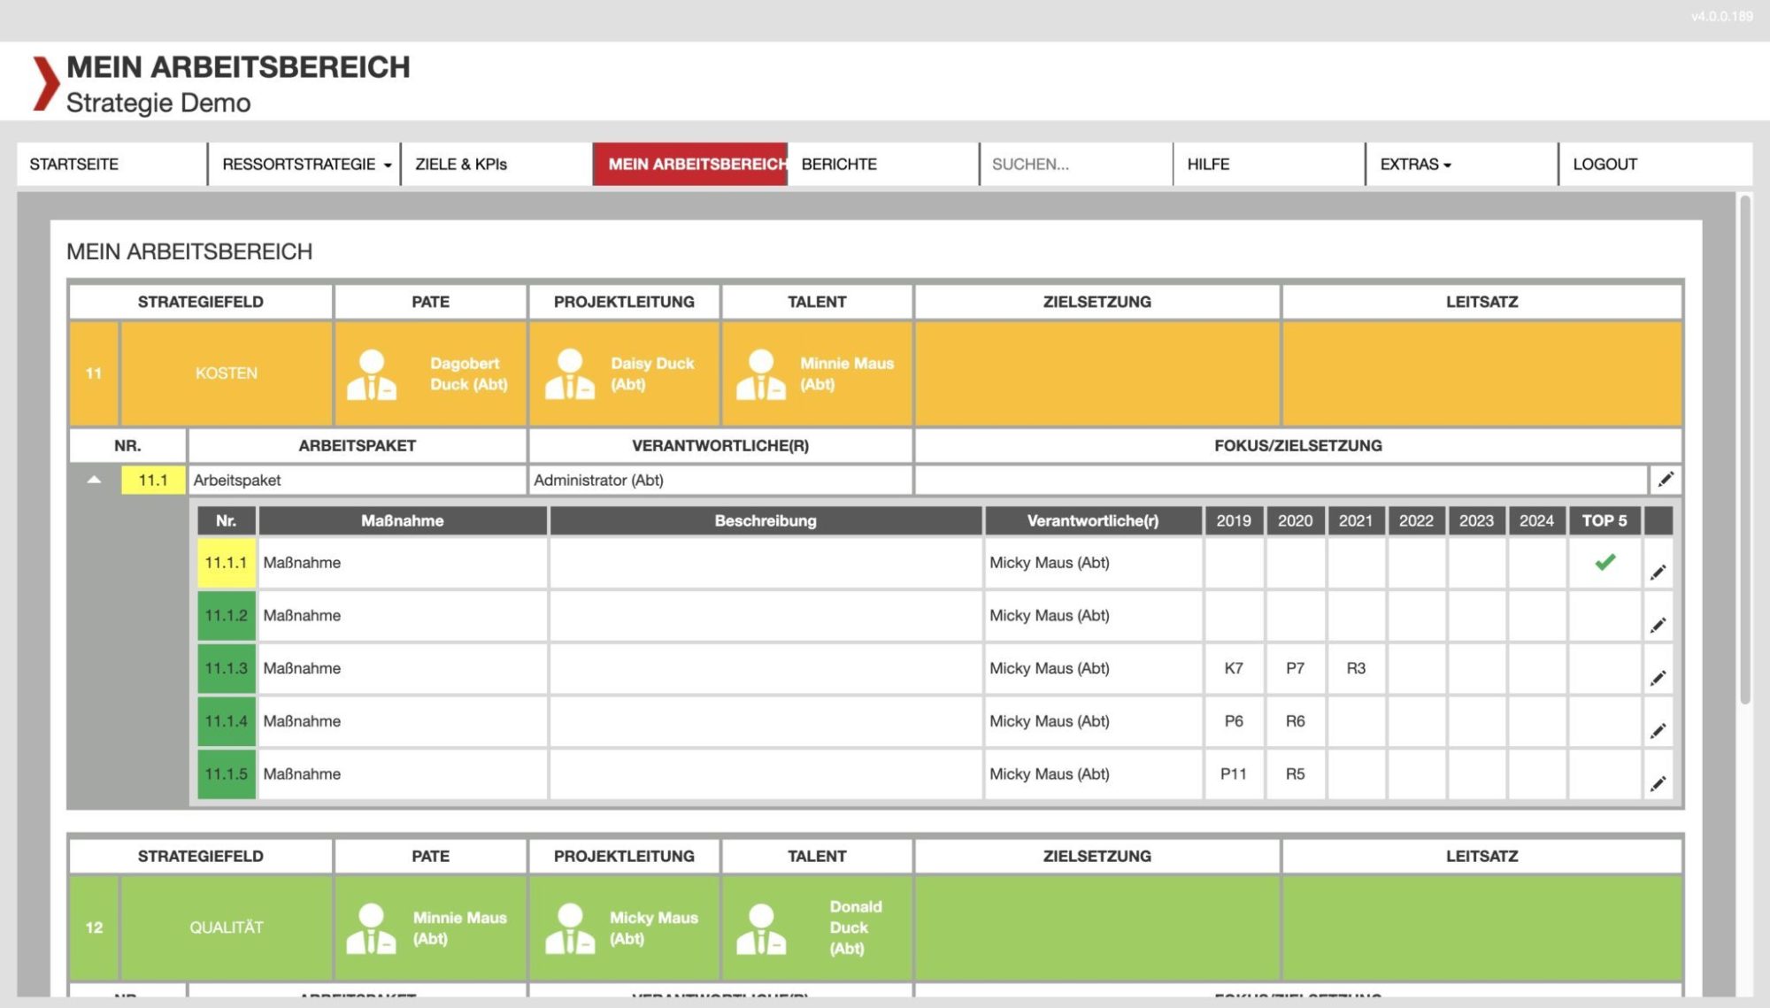Open the Ressortstrategie dropdown menu
The image size is (1770, 1008).
click(304, 165)
